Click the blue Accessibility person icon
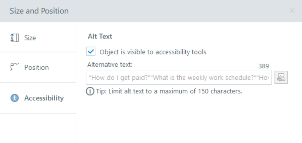 [14, 98]
